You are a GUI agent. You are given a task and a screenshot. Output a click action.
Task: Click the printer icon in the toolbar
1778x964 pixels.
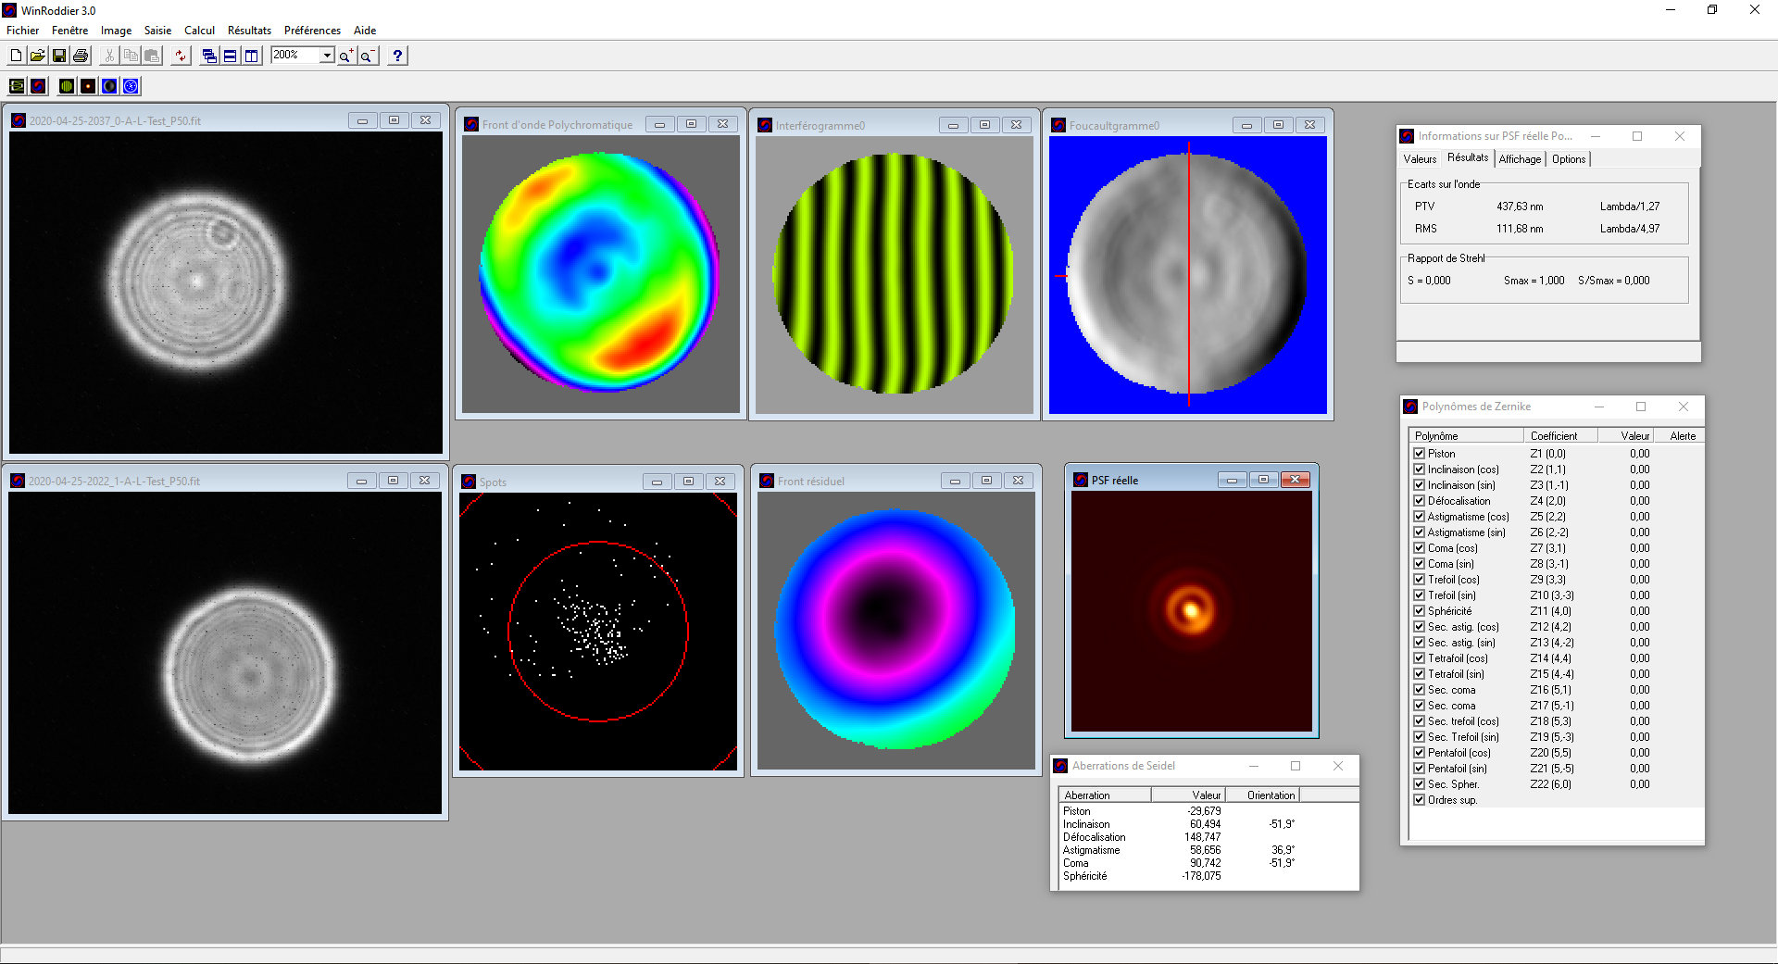[x=81, y=56]
